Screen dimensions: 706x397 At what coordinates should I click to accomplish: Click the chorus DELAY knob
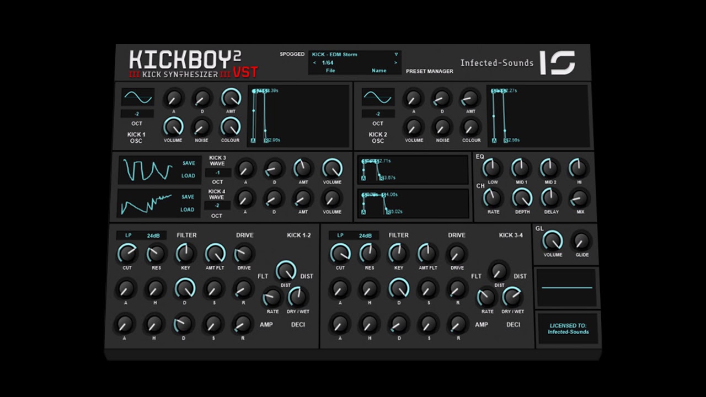pos(550,197)
